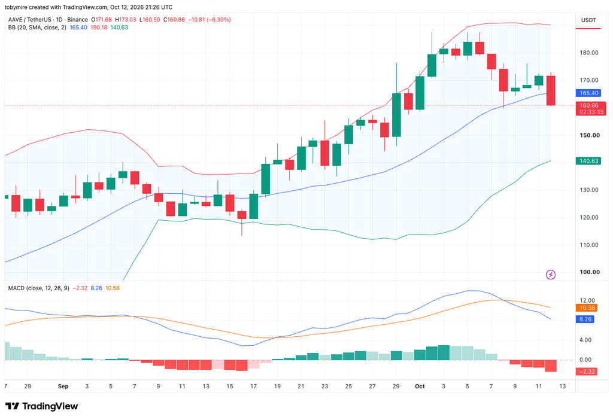Click the purple lightning bolt icon
The width and height of the screenshot is (613, 420).
tap(551, 275)
